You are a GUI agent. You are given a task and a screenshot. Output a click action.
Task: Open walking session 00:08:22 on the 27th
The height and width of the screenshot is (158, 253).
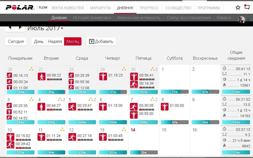coord(50,76)
